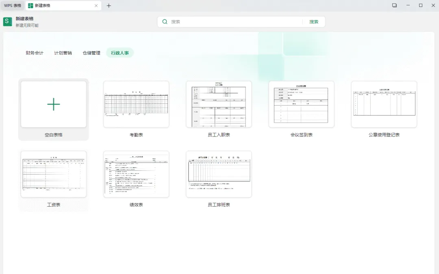Click the 空白表格 label
The width and height of the screenshot is (439, 274).
click(x=54, y=135)
